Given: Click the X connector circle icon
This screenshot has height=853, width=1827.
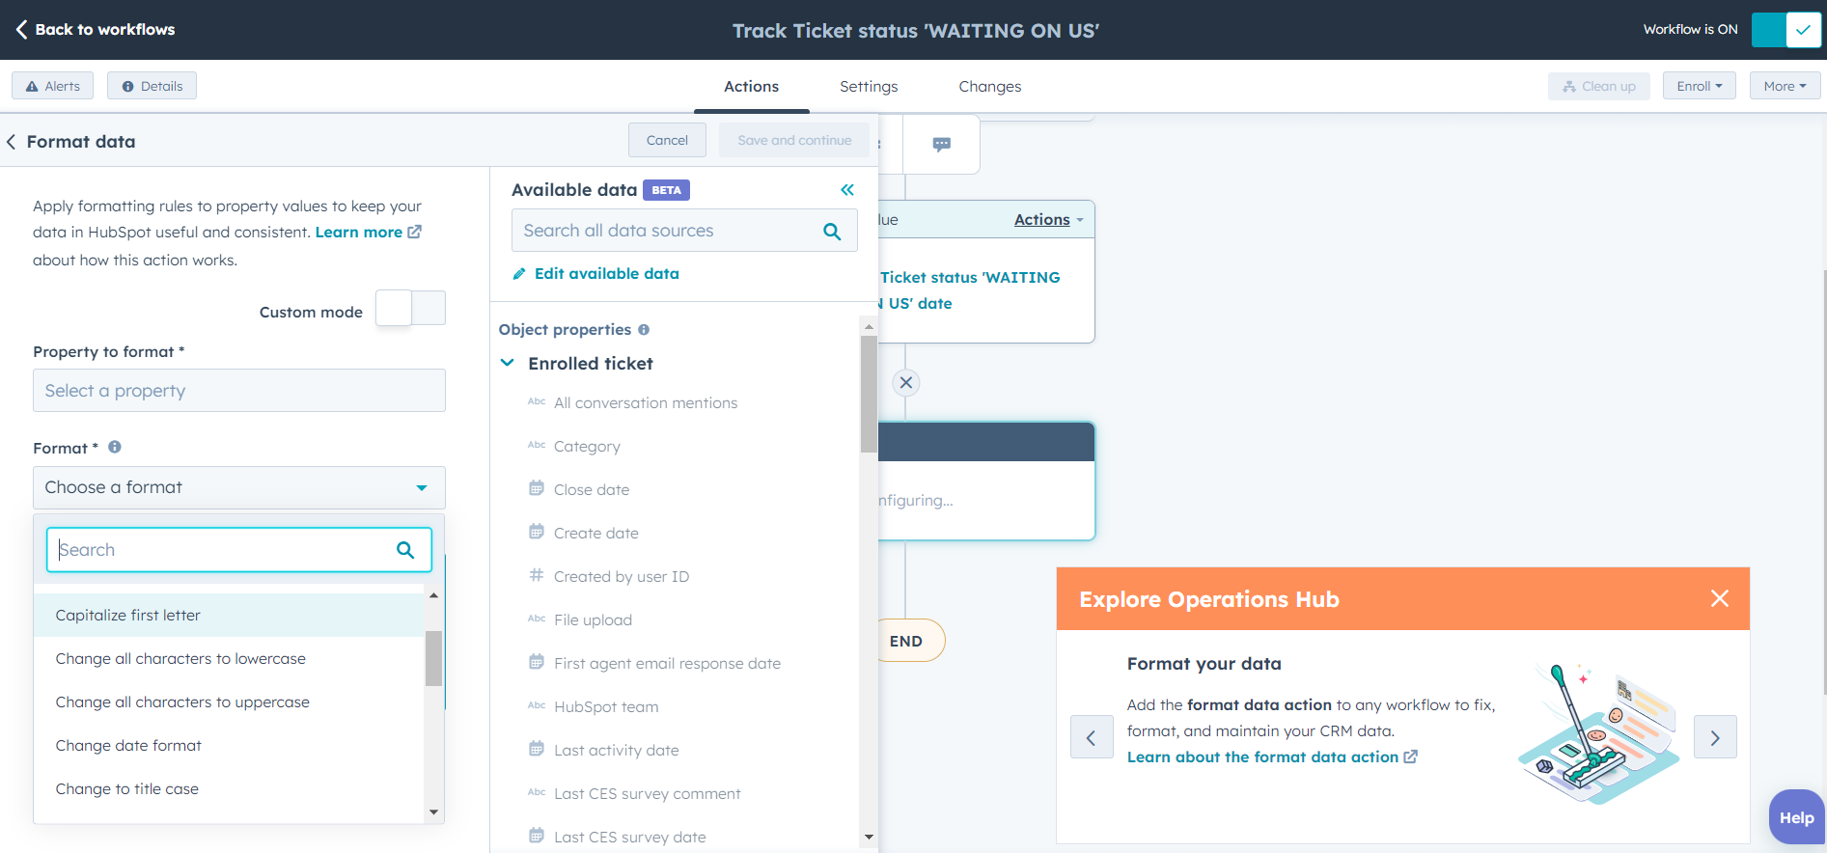Looking at the screenshot, I should pos(905,382).
